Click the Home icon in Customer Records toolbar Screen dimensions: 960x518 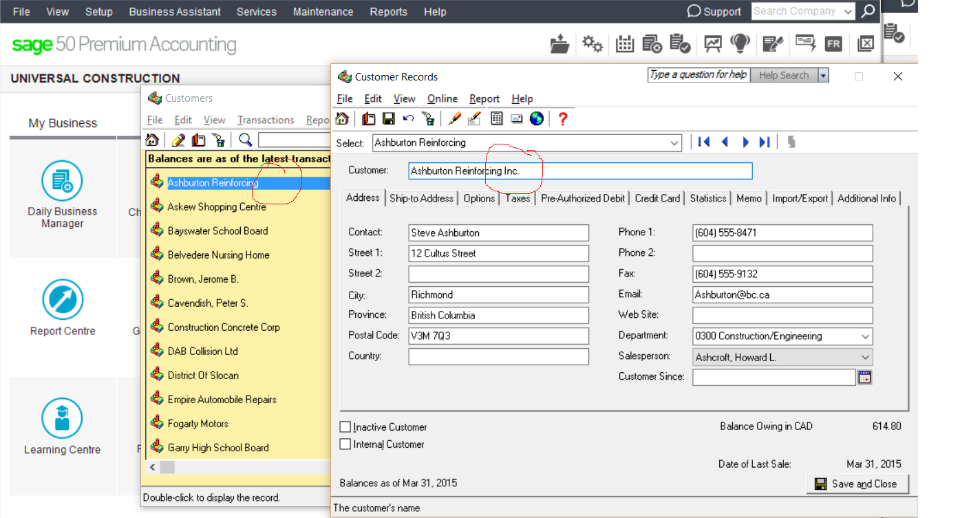pos(342,119)
